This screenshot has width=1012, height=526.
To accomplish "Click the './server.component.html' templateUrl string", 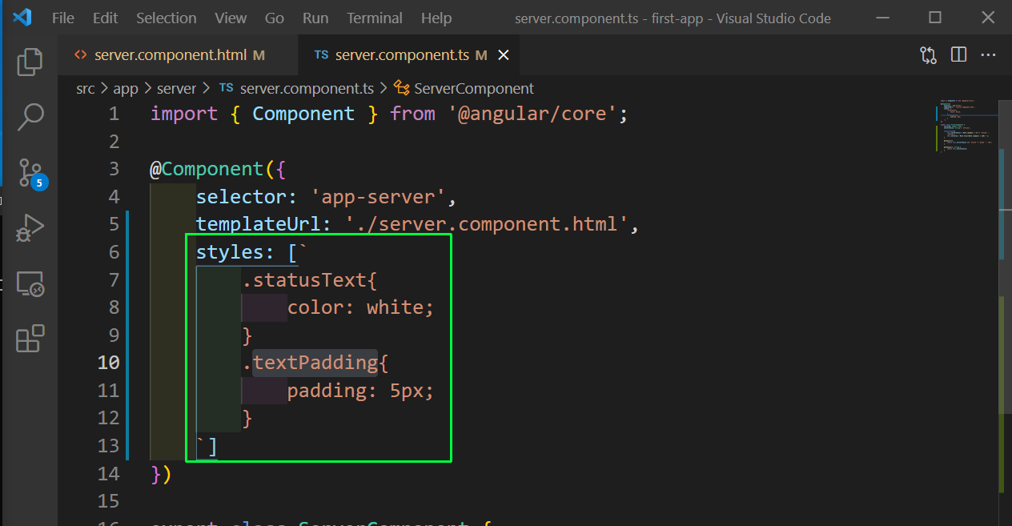I will click(x=486, y=224).
